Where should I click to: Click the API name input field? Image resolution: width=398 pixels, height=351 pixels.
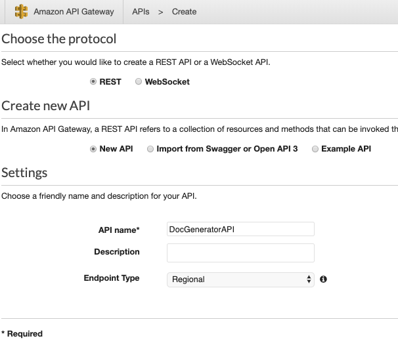(240, 229)
